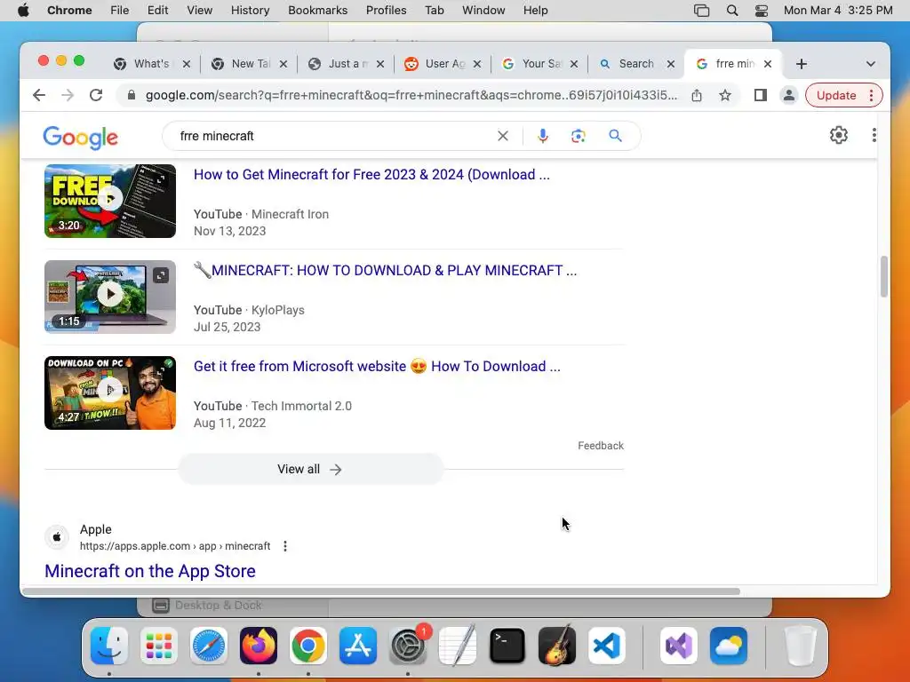Open the Chrome profile avatar
Screen dimensions: 910x682
click(789, 95)
